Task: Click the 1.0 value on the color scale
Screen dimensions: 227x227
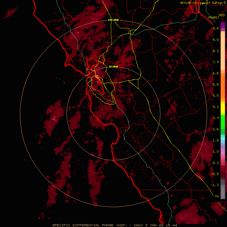Action: coord(216,151)
